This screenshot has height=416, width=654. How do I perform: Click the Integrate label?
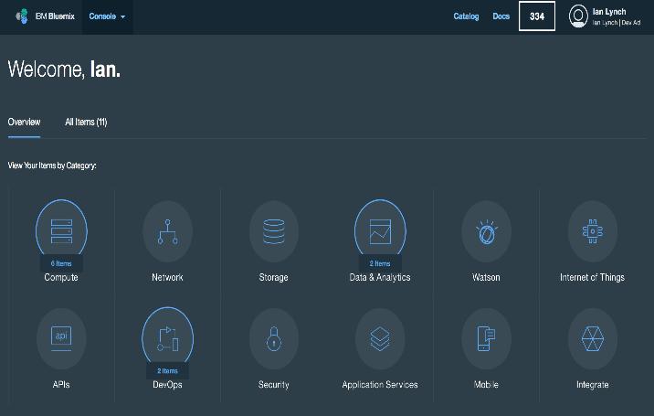(592, 385)
